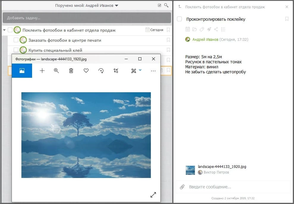The height and width of the screenshot is (204, 294).
Task: Click the zoom magnifier in Photos toolbar
Action: coord(56,71)
